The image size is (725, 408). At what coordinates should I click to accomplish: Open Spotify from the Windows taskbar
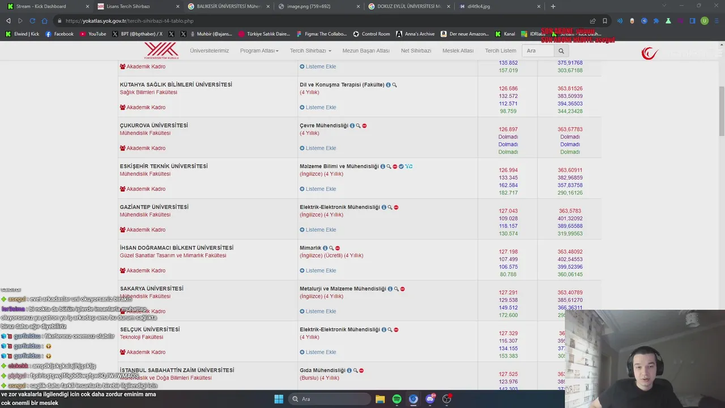(x=396, y=399)
